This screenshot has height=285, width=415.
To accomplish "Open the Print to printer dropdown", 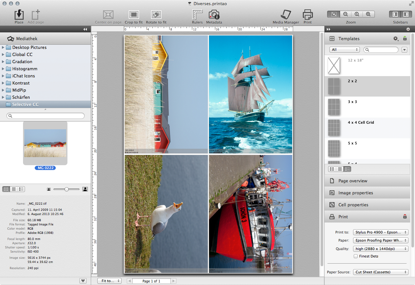I will click(x=381, y=232).
